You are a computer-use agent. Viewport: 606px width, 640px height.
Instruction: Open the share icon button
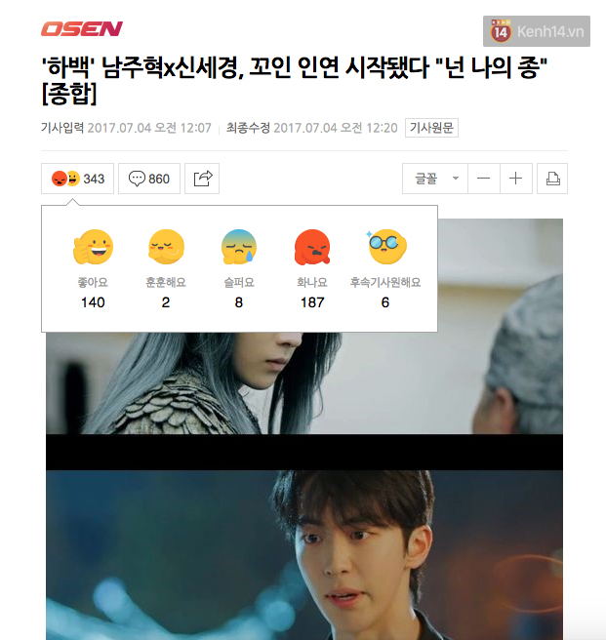pyautogui.click(x=202, y=179)
